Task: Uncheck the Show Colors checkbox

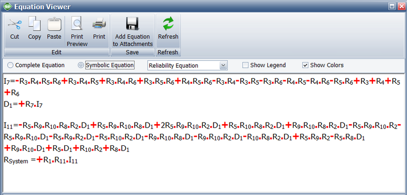Action: click(305, 65)
